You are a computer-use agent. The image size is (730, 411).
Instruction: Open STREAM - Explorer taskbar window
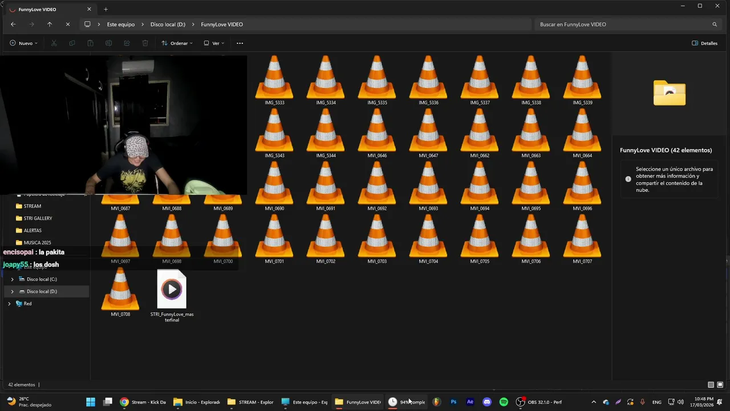(250, 402)
